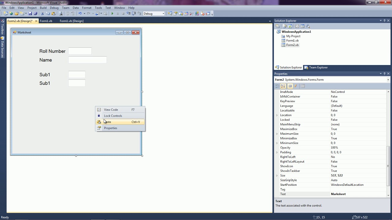Click the first Sub1 text box
The height and width of the screenshot is (220, 392).
tap(77, 74)
